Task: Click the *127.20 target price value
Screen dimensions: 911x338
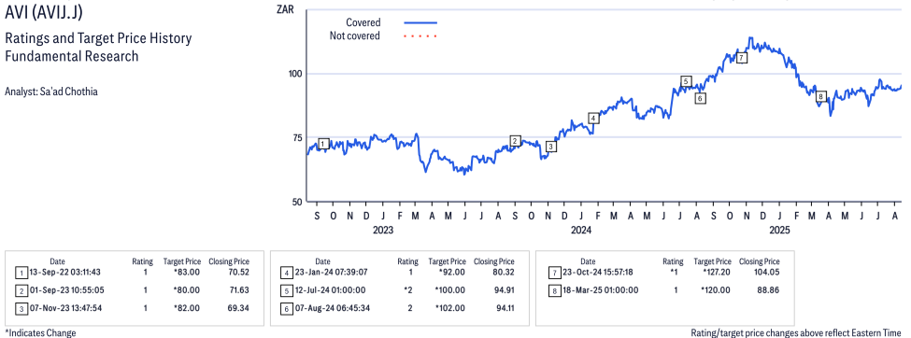Action: pyautogui.click(x=717, y=272)
